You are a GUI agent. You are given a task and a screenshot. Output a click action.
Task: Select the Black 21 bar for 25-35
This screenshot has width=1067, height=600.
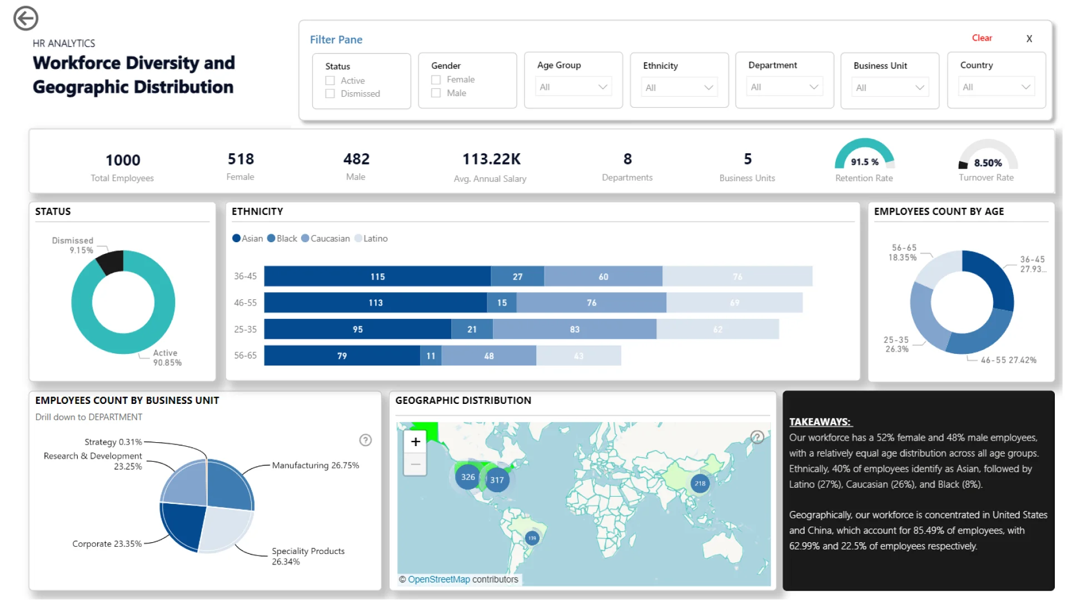(x=472, y=329)
